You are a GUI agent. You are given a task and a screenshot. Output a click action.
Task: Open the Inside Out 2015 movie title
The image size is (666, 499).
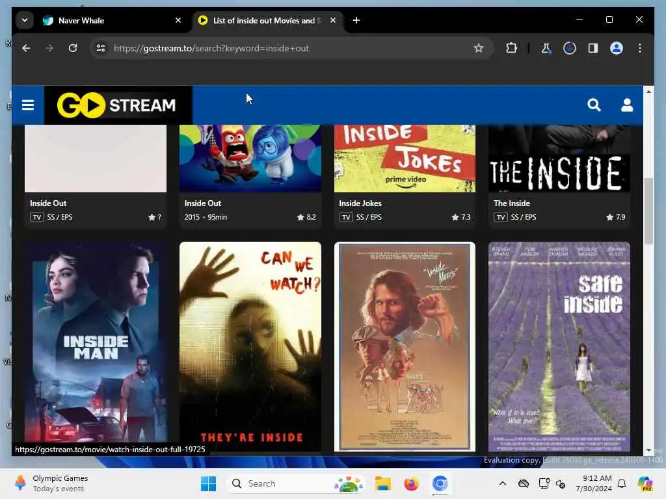pyautogui.click(x=203, y=203)
